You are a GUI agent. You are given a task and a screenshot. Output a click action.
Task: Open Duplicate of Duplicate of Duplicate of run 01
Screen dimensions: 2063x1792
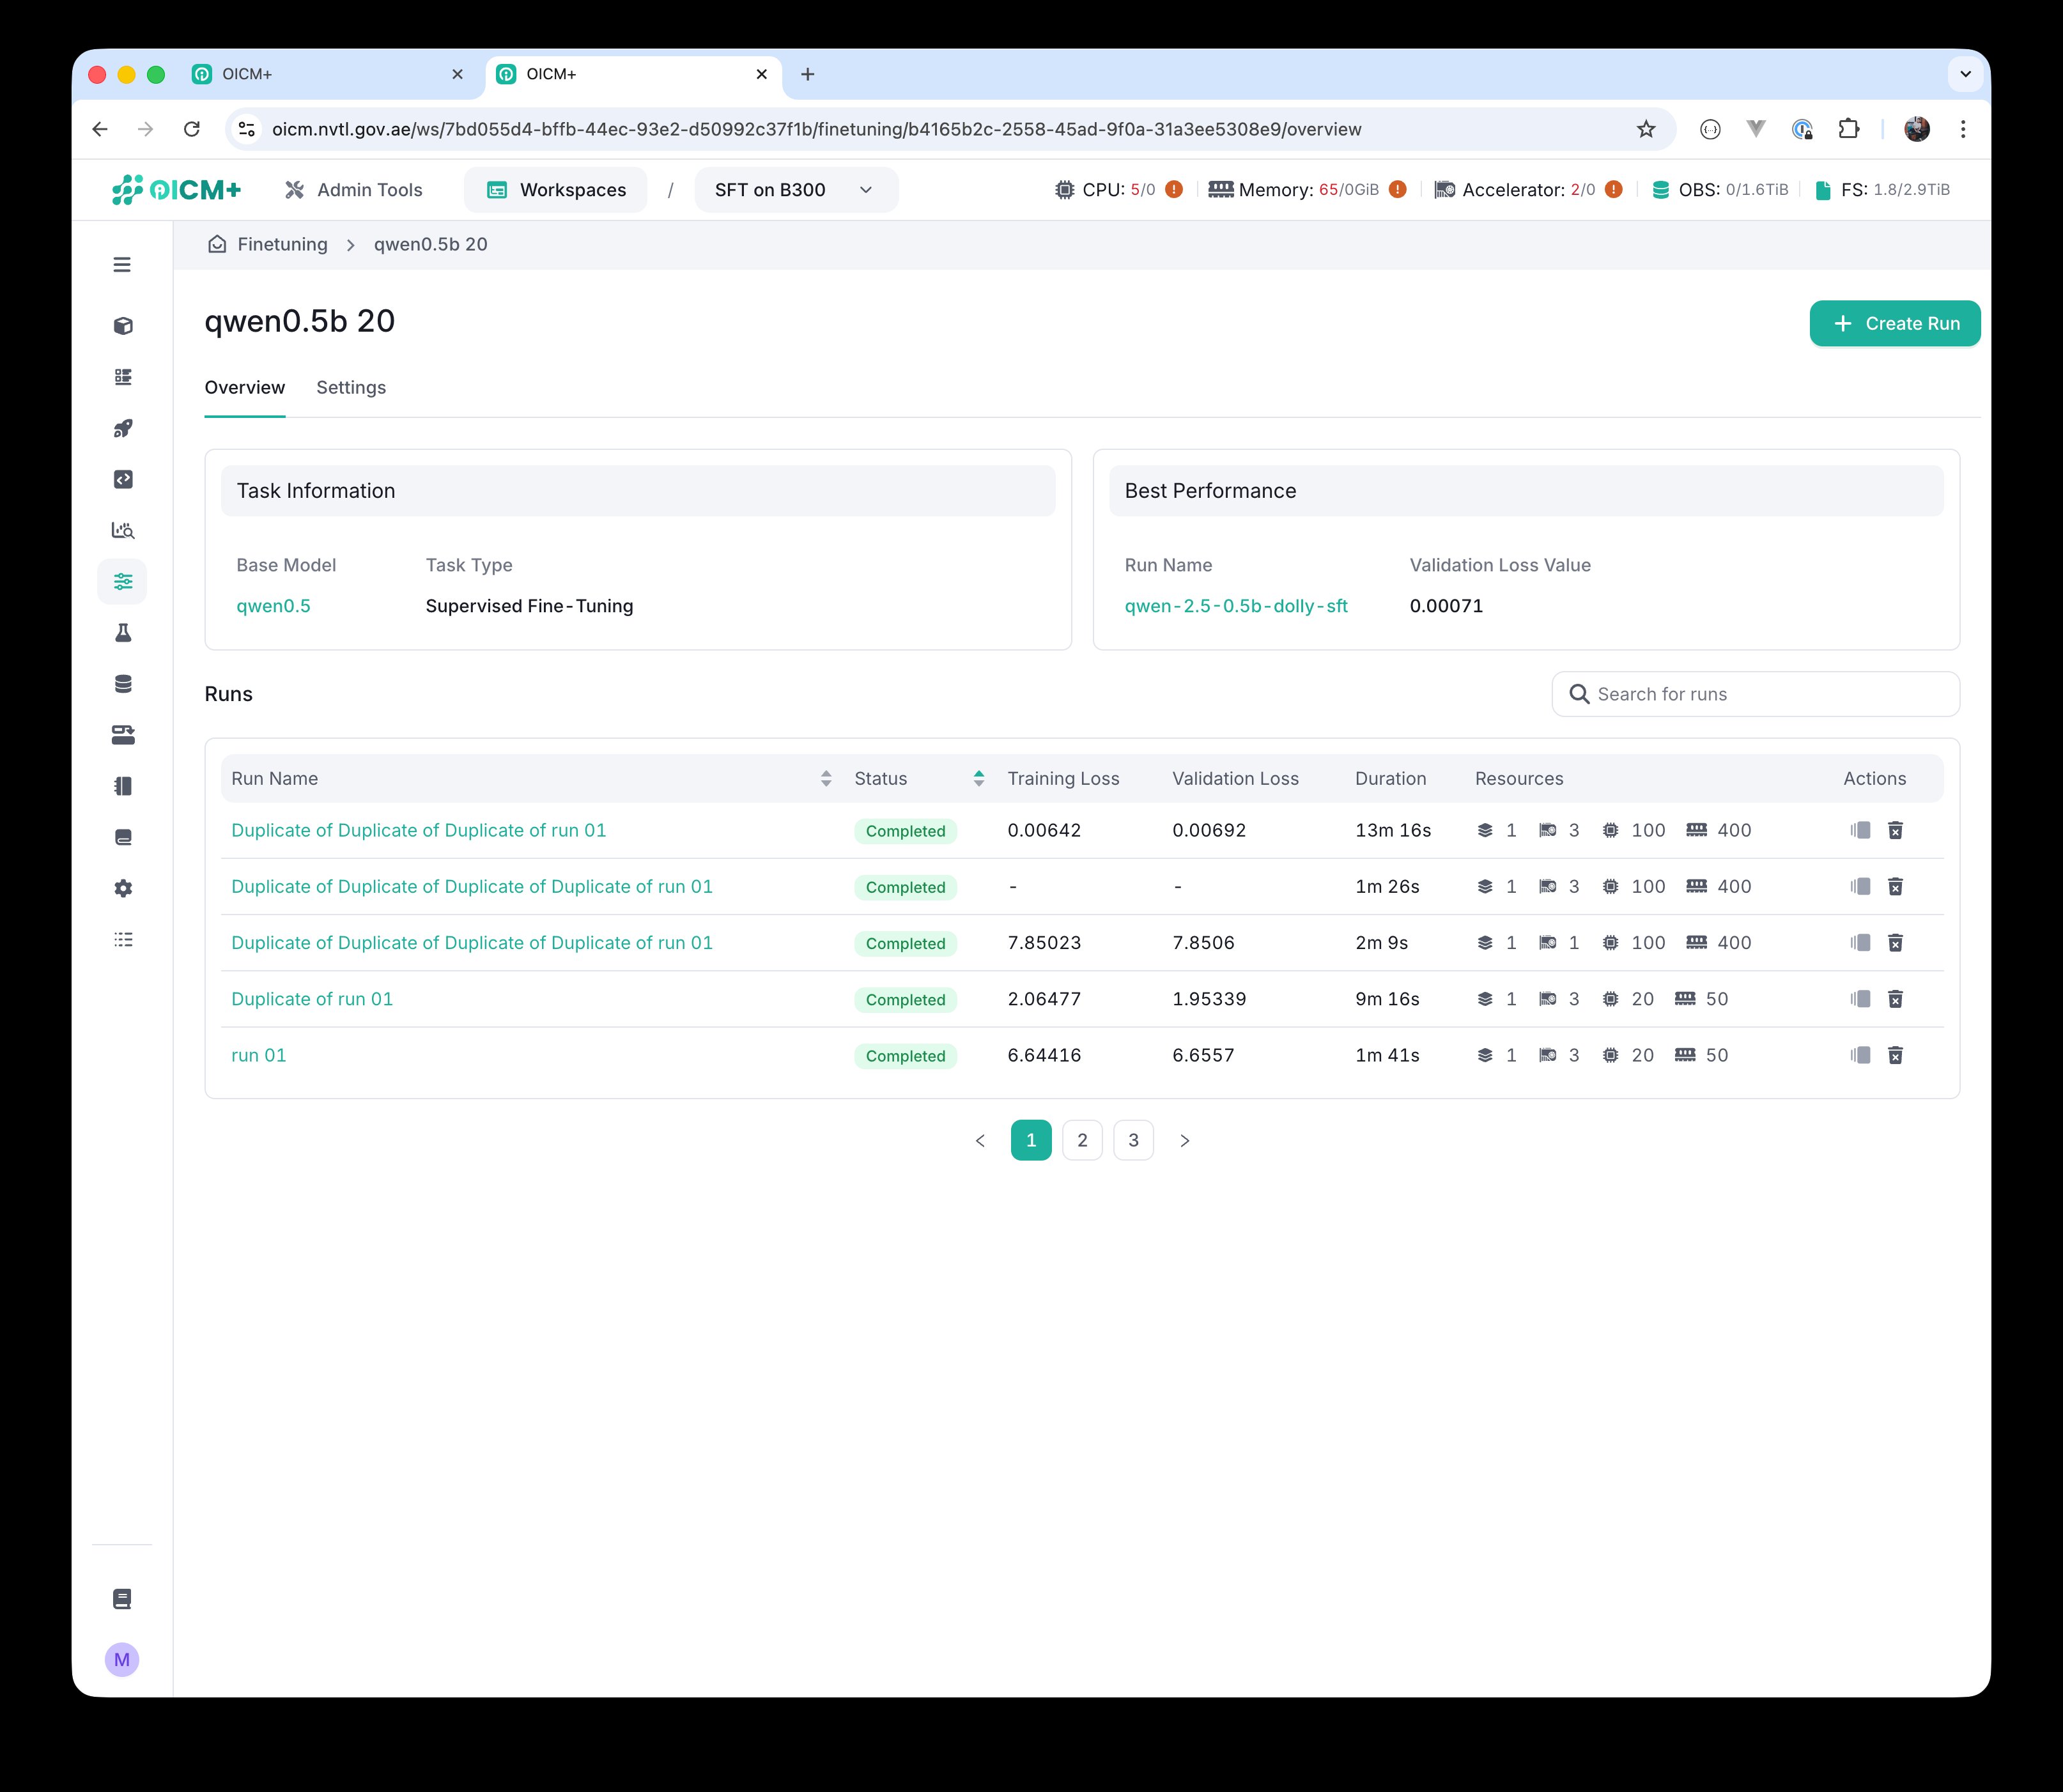click(419, 830)
